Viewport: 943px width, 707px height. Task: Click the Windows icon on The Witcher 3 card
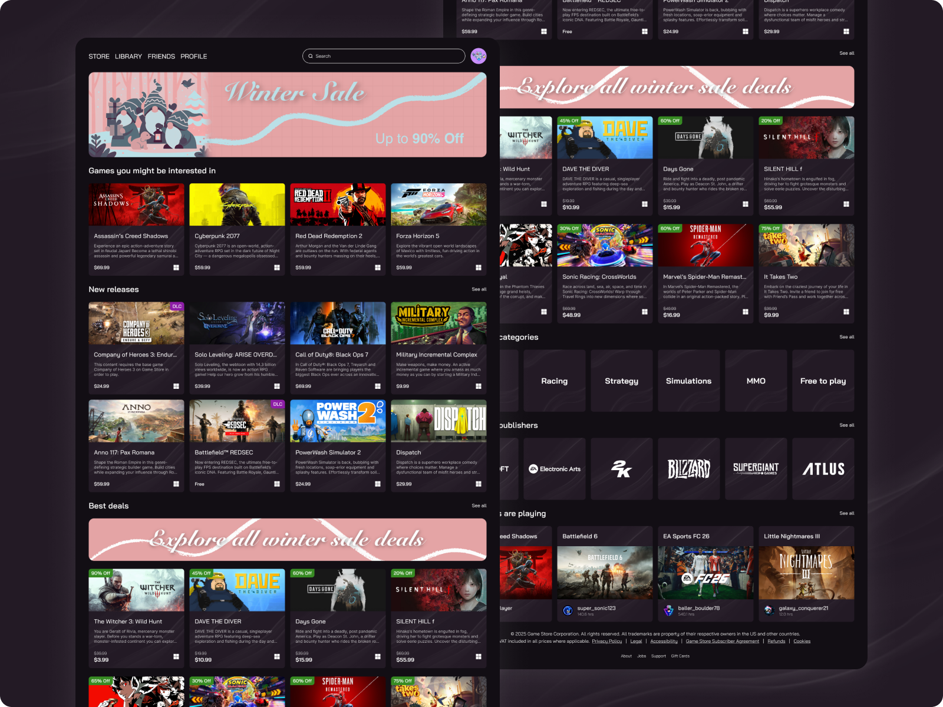click(x=176, y=656)
